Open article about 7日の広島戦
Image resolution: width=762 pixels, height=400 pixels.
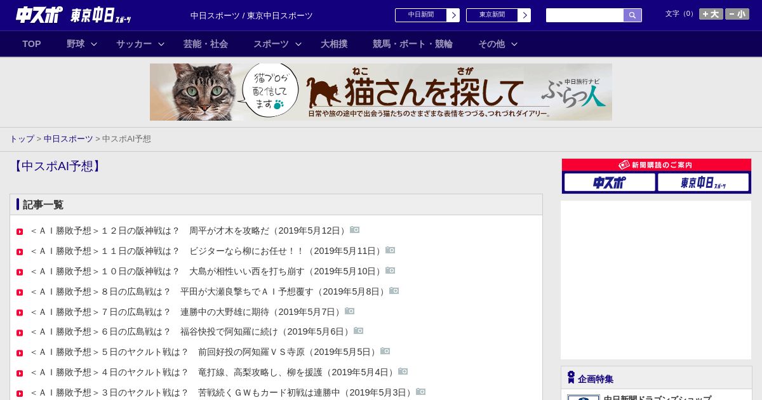(x=187, y=312)
